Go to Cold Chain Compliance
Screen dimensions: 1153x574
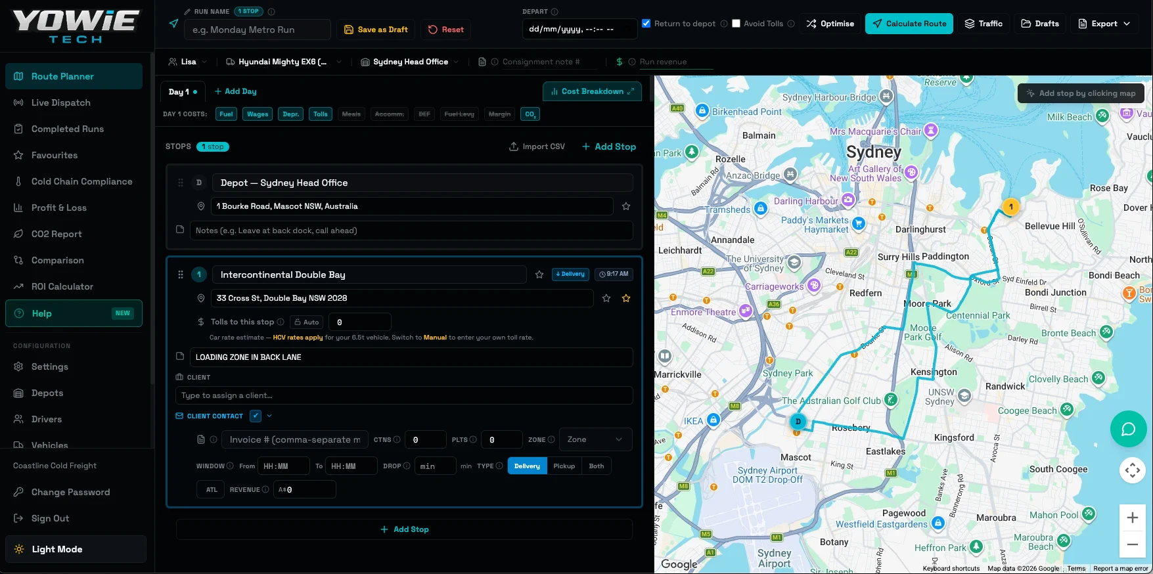click(74, 181)
